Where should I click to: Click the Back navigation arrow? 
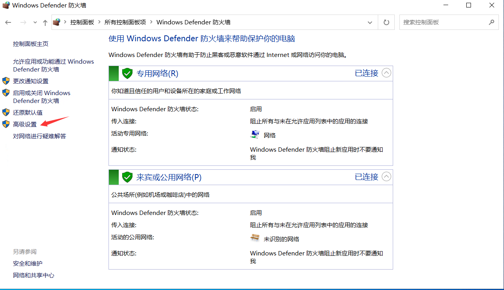[8, 22]
